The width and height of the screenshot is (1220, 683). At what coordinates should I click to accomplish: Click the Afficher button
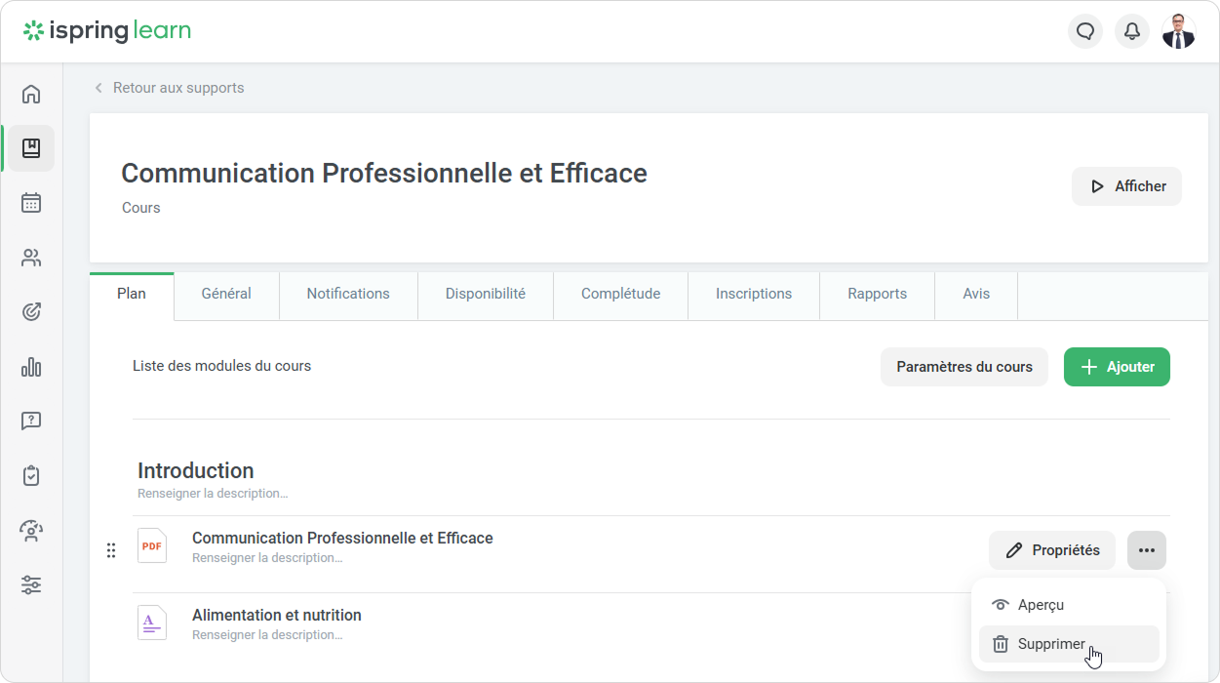tap(1126, 186)
